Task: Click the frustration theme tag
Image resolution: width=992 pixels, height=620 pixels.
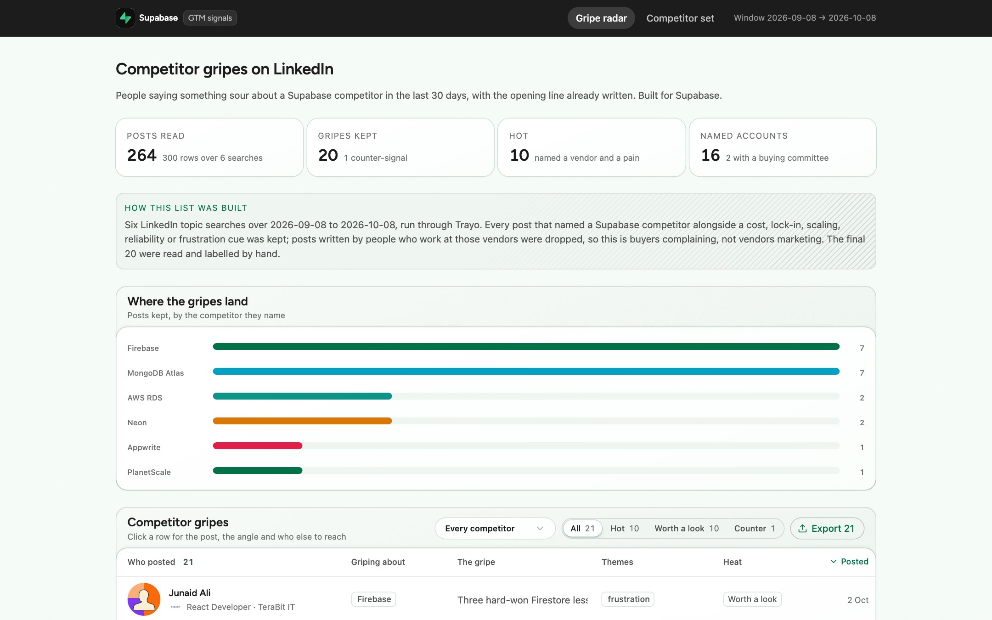Action: [628, 599]
